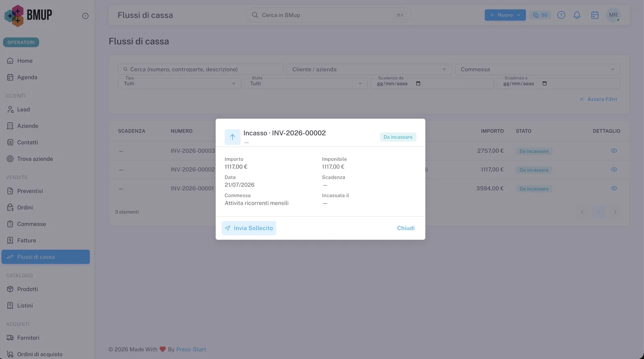
Task: Click the Cerca in BMup search field
Action: 328,15
